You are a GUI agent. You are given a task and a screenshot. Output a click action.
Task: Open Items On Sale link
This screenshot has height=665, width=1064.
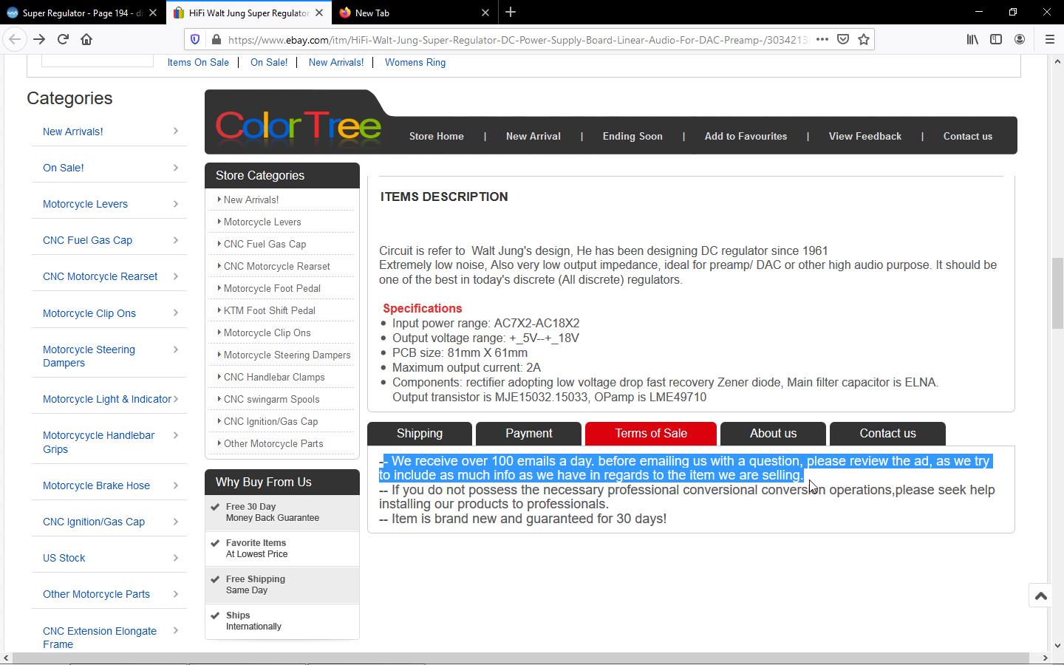198,62
